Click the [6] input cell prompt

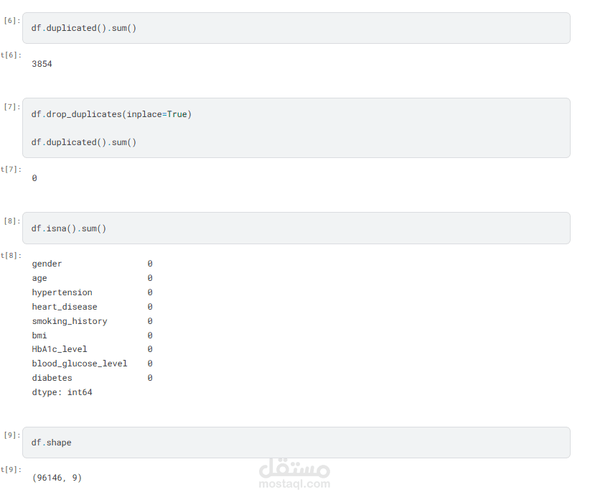pyautogui.click(x=12, y=21)
